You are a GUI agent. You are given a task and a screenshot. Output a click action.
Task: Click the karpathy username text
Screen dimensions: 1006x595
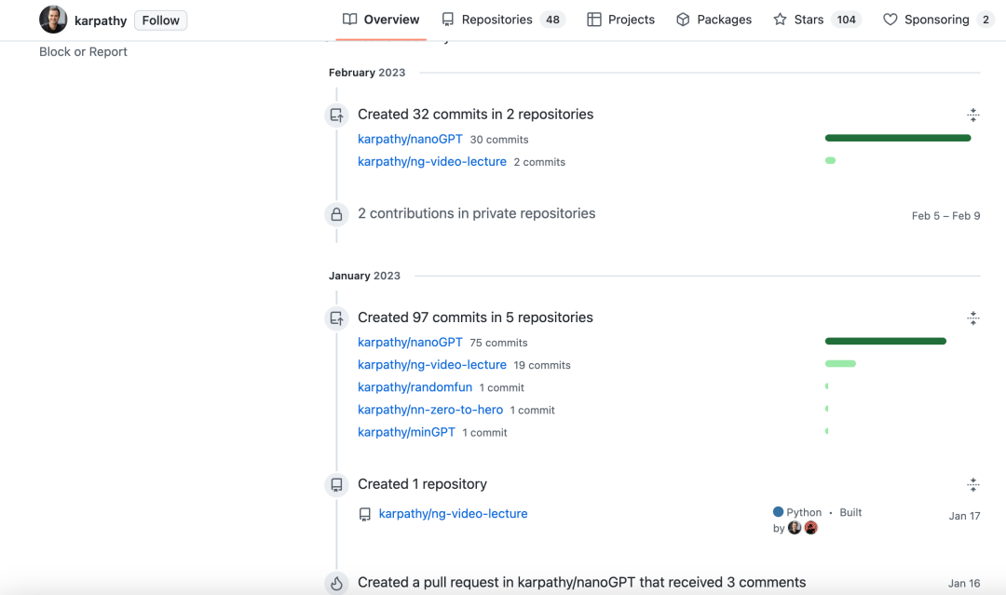point(101,20)
